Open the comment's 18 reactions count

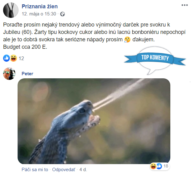tap(166, 166)
